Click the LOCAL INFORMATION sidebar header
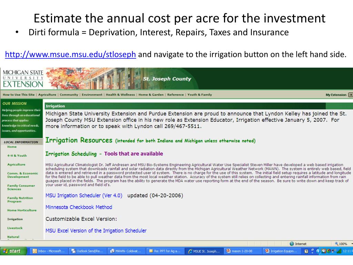This screenshot has width=353, height=265. pyautogui.click(x=21, y=142)
